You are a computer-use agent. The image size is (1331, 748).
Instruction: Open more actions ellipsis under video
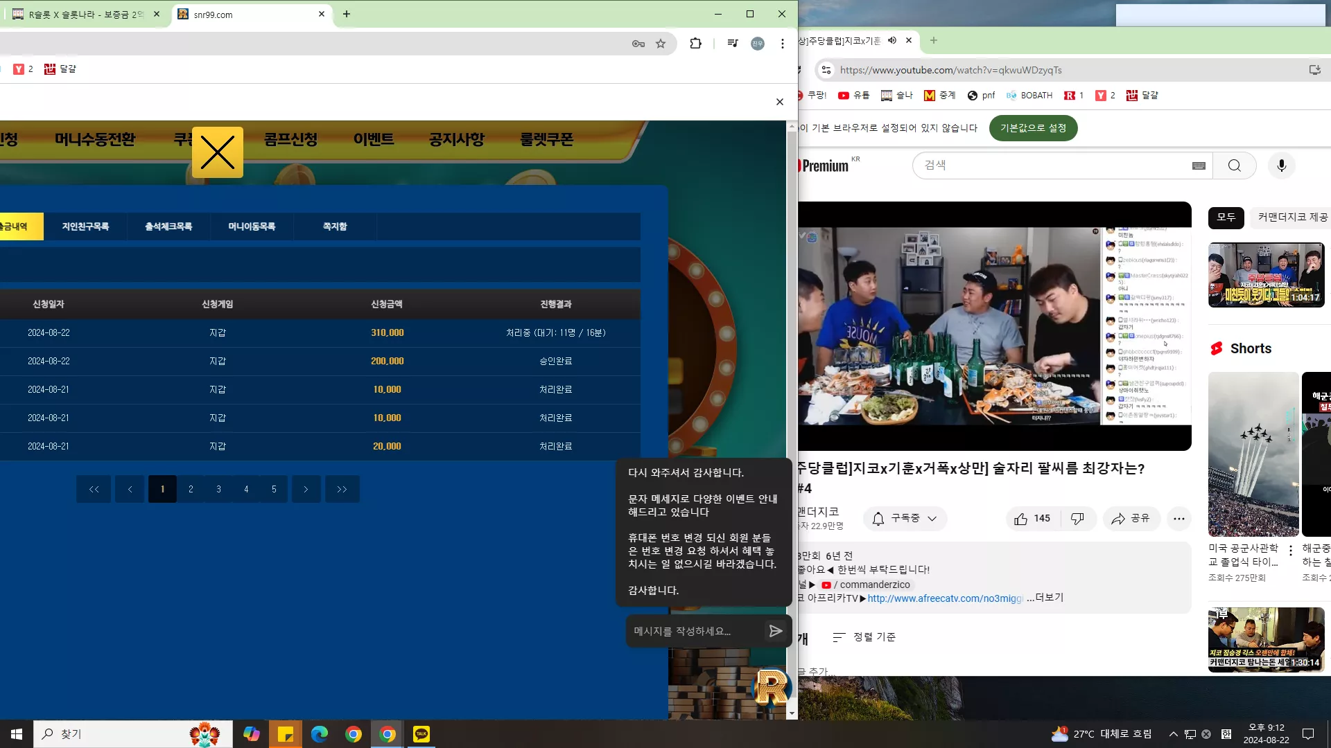[x=1179, y=519]
